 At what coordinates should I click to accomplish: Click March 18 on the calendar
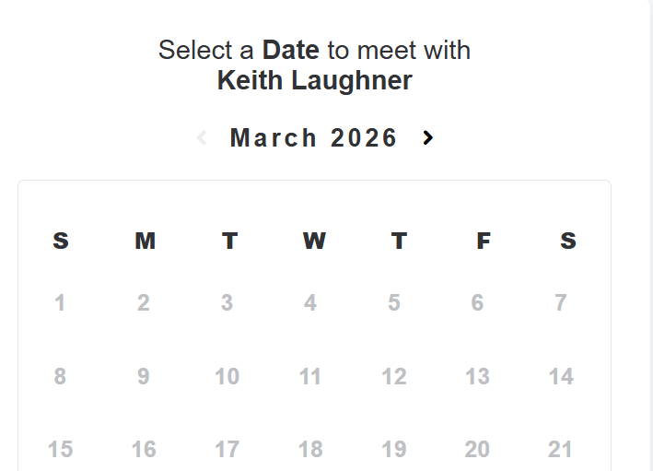310,450
